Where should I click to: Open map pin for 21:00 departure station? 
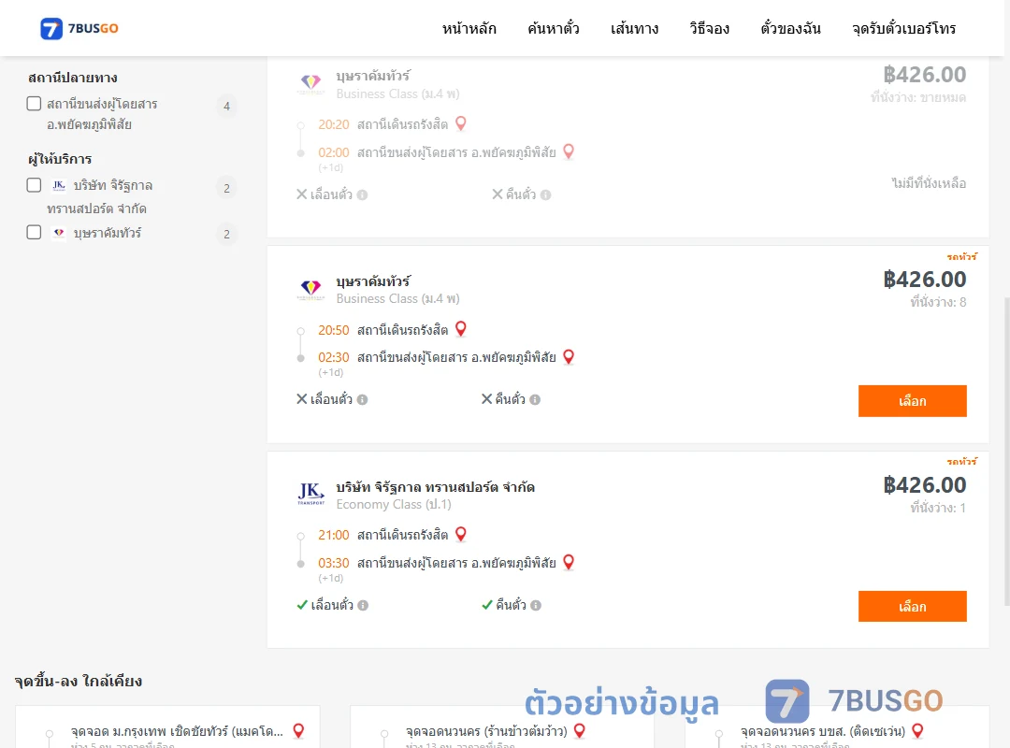click(460, 534)
